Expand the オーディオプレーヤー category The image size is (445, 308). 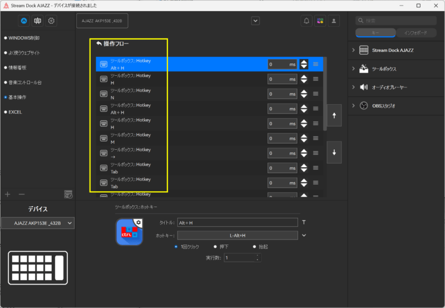[x=353, y=87]
